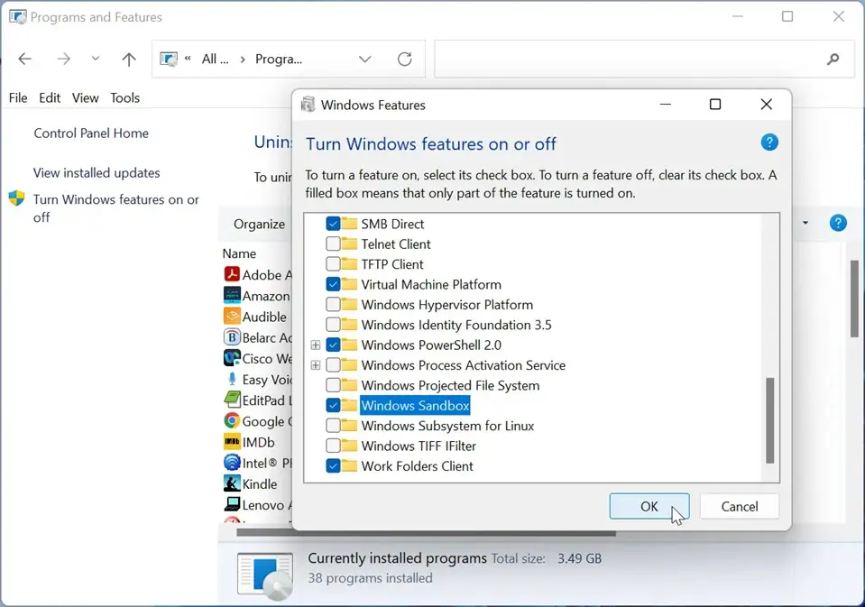Click the EditPad program icon
This screenshot has height=607, width=865.
[x=232, y=400]
